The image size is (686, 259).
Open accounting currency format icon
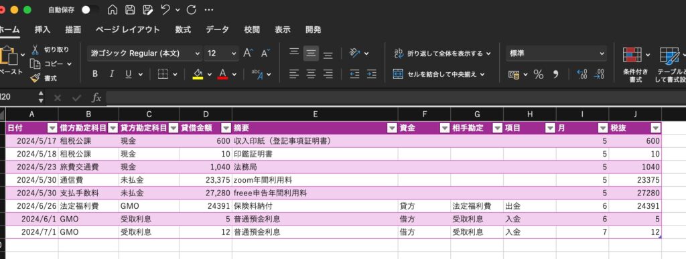(514, 74)
